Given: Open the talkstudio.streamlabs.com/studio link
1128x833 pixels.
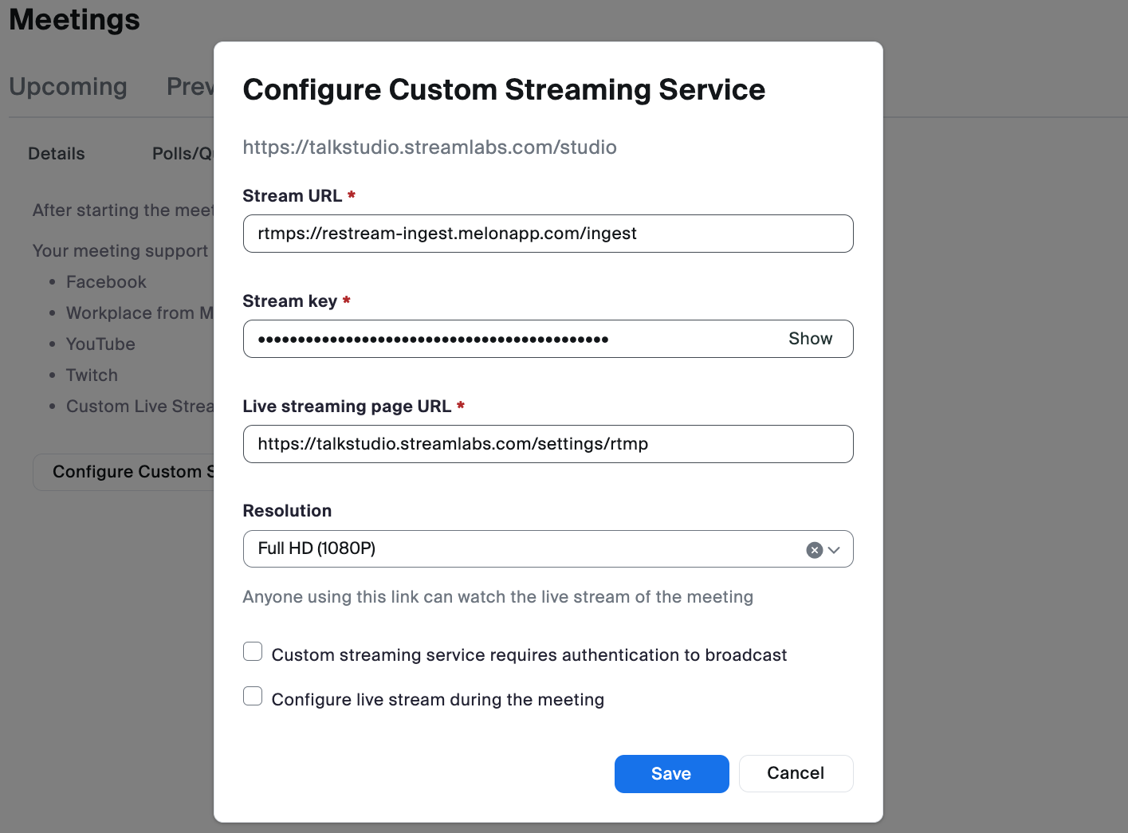Looking at the screenshot, I should [x=430, y=147].
